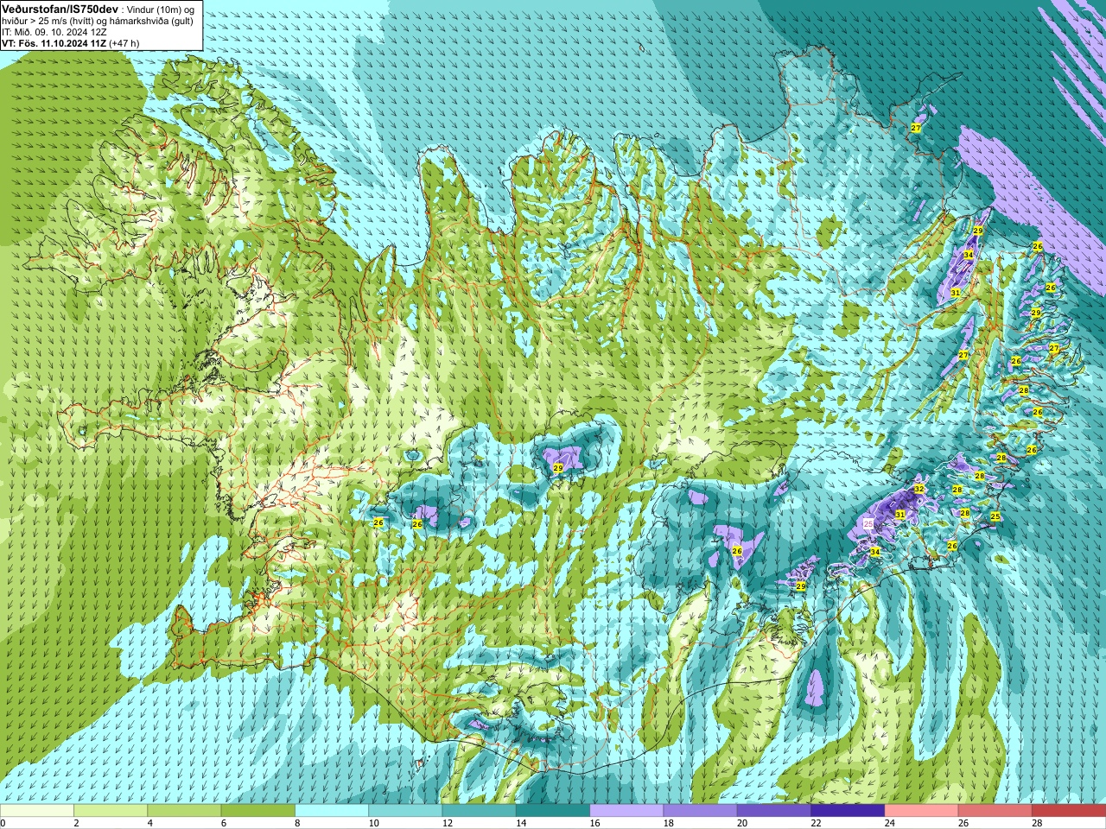Pick the 12–14 m/s teal legend swatch
The height and width of the screenshot is (829, 1106).
[x=479, y=811]
